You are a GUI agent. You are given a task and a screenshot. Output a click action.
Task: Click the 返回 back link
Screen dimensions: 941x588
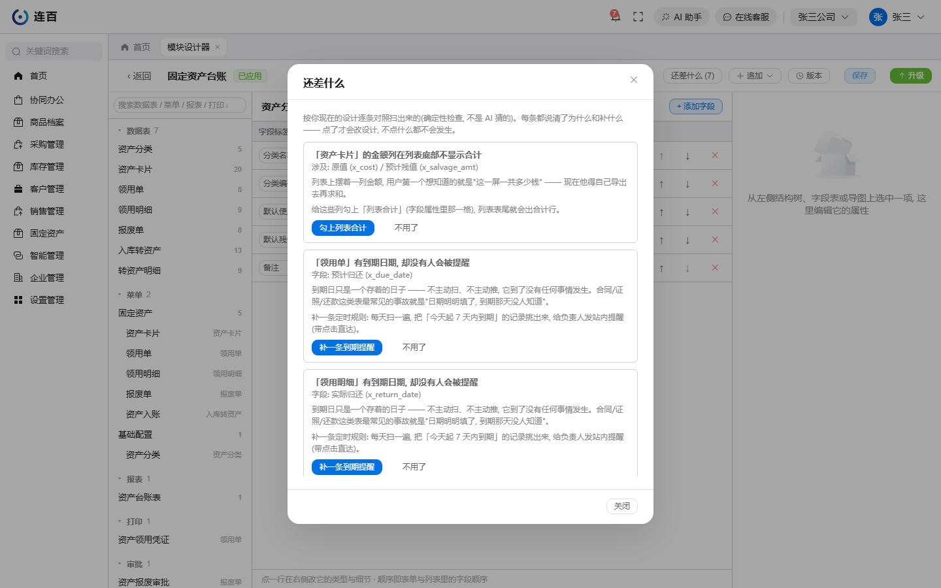coord(139,76)
